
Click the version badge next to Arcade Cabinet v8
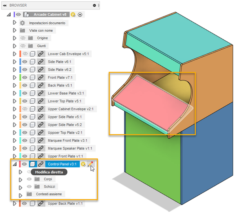pyautogui.click(x=73, y=14)
